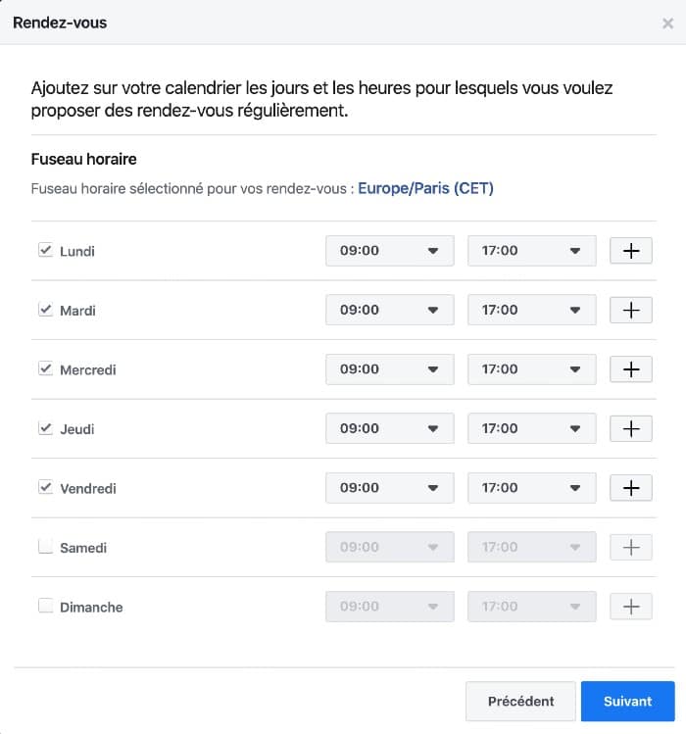Enable the Samedi checkbox

point(45,547)
